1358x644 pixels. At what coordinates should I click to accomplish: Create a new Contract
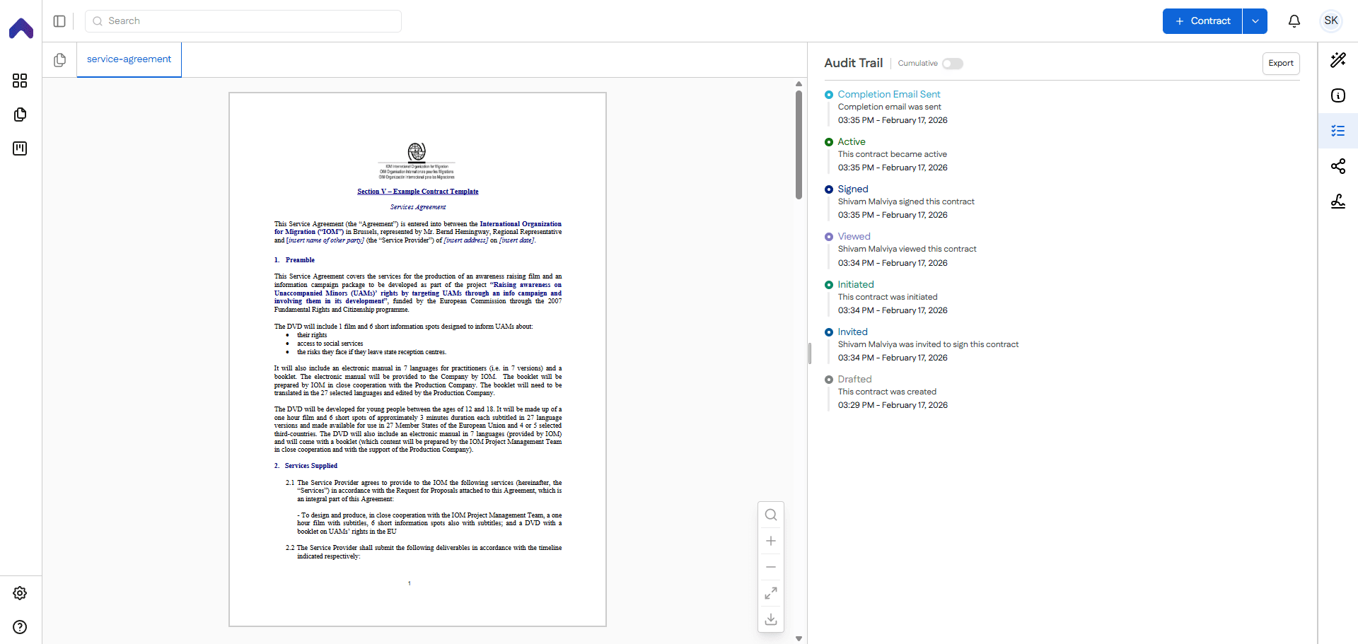pyautogui.click(x=1202, y=21)
